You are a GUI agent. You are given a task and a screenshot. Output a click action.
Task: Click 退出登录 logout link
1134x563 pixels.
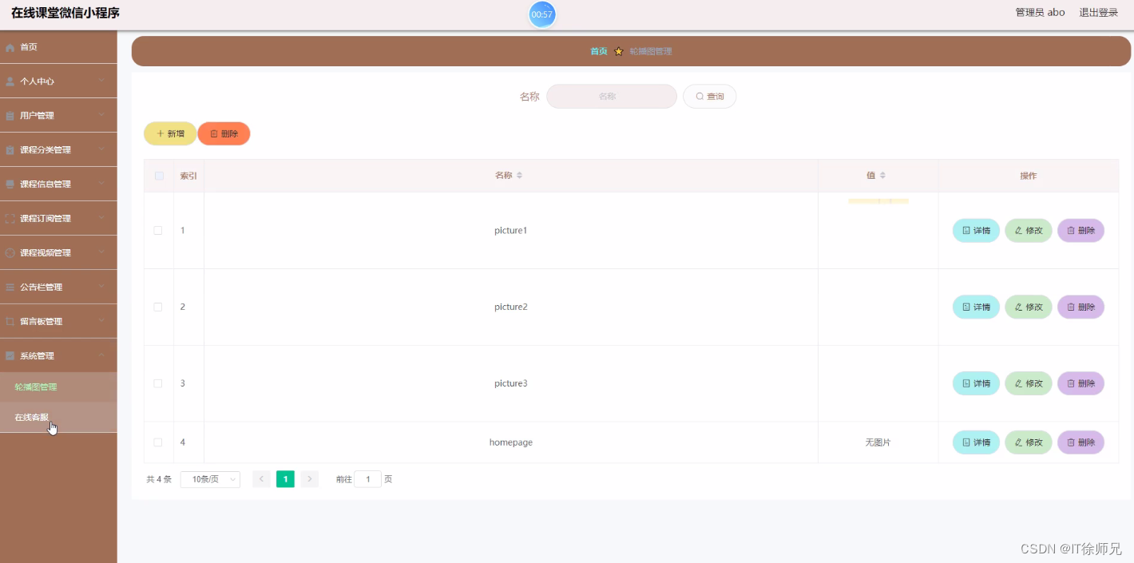click(1099, 13)
